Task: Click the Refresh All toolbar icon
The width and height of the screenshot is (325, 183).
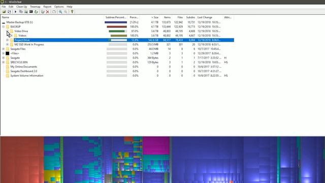Action: pyautogui.click(x=9, y=12)
